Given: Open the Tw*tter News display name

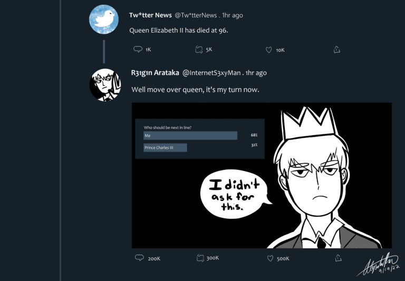Looking at the screenshot, I should point(150,15).
